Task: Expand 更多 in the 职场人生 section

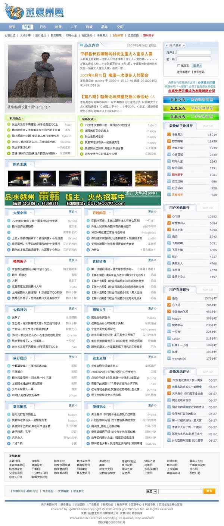Action: click(152, 309)
